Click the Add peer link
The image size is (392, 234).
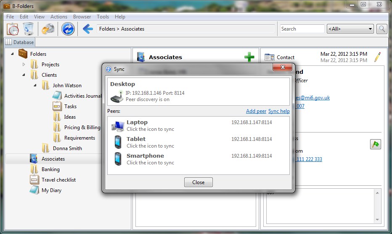point(256,111)
